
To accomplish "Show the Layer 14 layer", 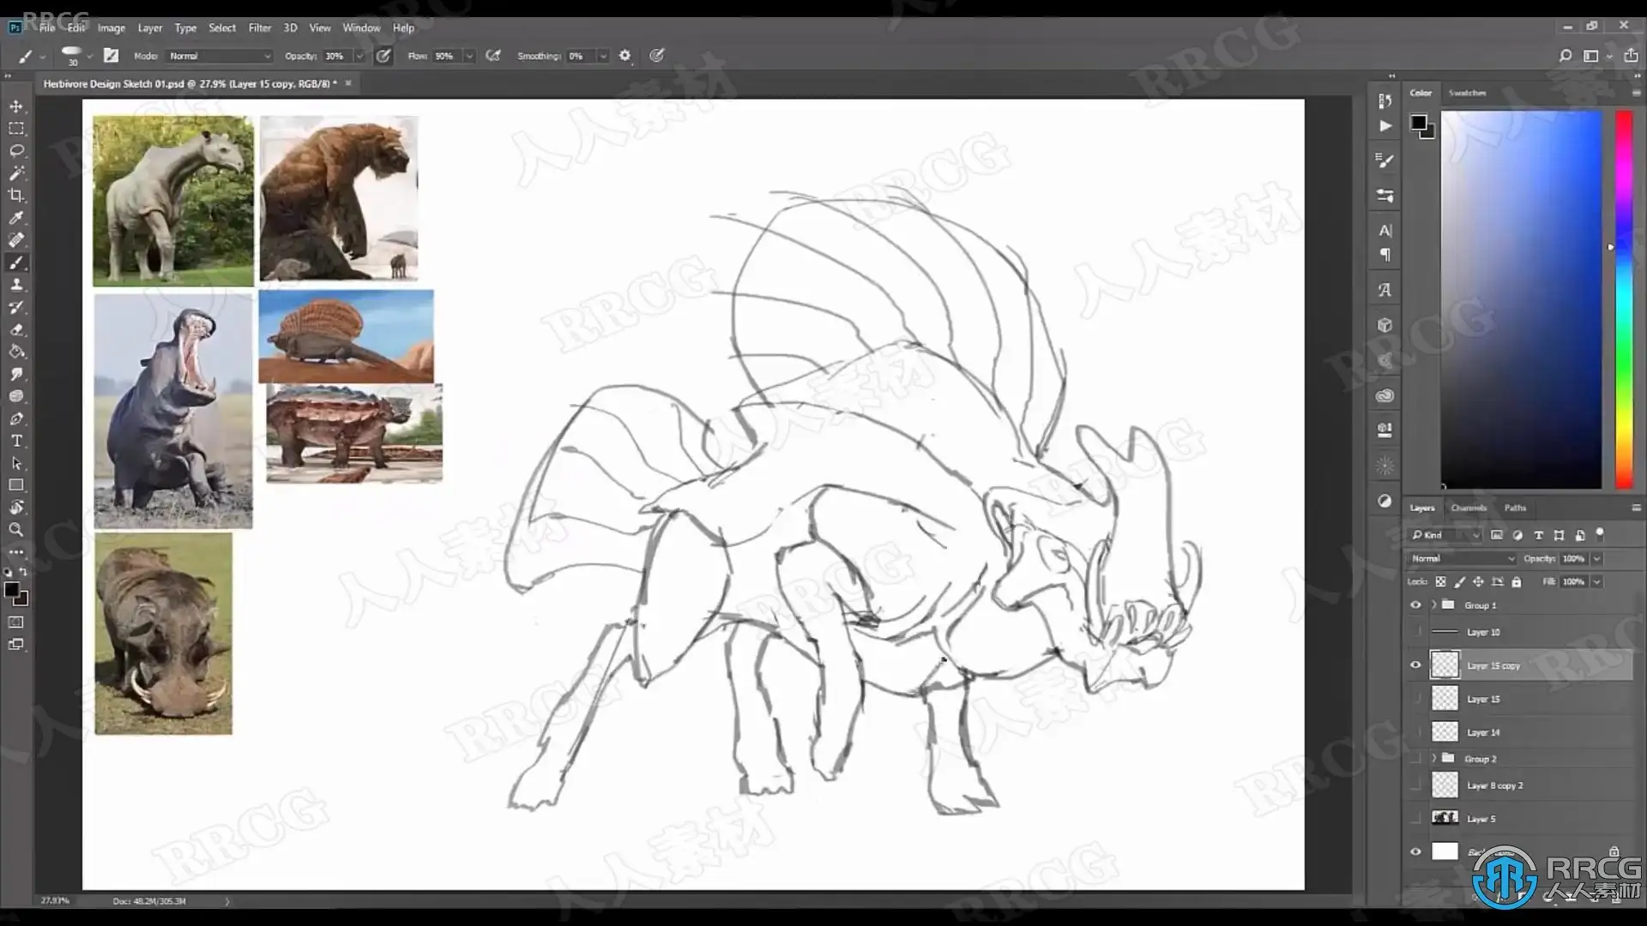I will [x=1415, y=732].
